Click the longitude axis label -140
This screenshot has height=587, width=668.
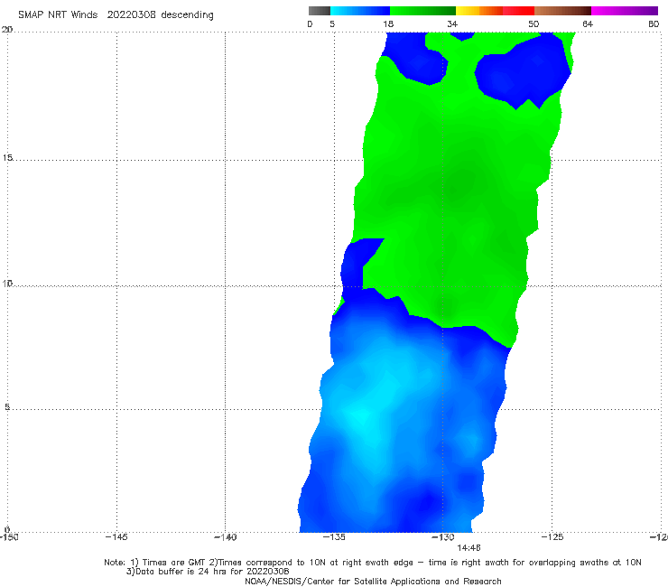(x=225, y=536)
